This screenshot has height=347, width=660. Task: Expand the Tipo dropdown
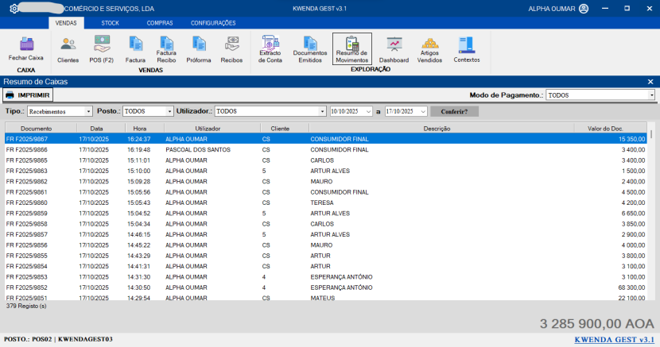click(x=89, y=112)
